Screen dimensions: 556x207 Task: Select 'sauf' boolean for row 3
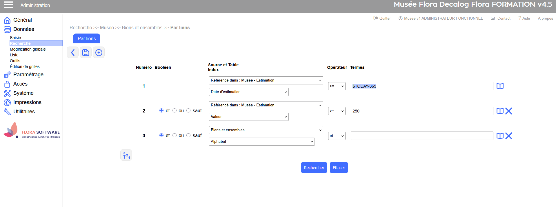[188, 136]
